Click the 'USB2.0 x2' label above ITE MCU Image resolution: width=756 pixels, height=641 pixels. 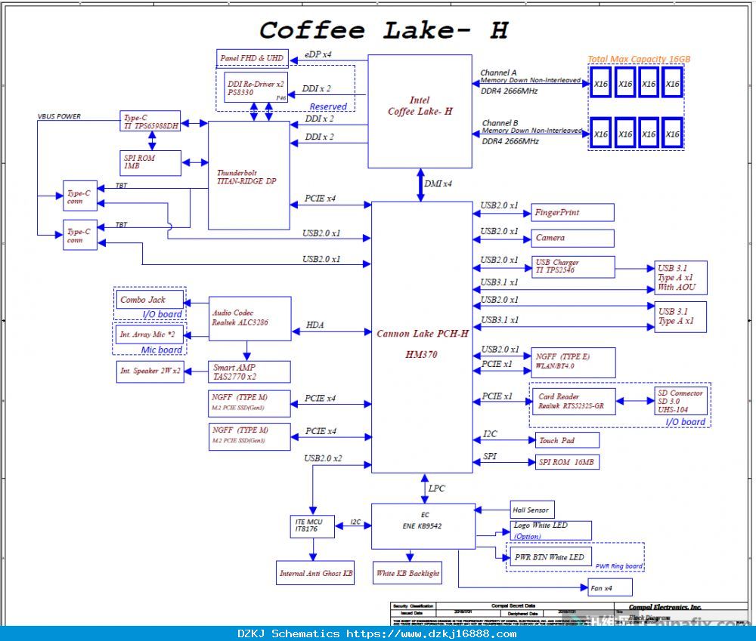pyautogui.click(x=323, y=458)
